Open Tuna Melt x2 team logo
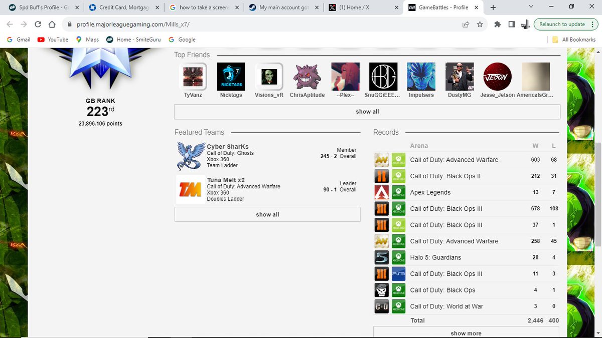This screenshot has height=338, width=602. (191, 189)
